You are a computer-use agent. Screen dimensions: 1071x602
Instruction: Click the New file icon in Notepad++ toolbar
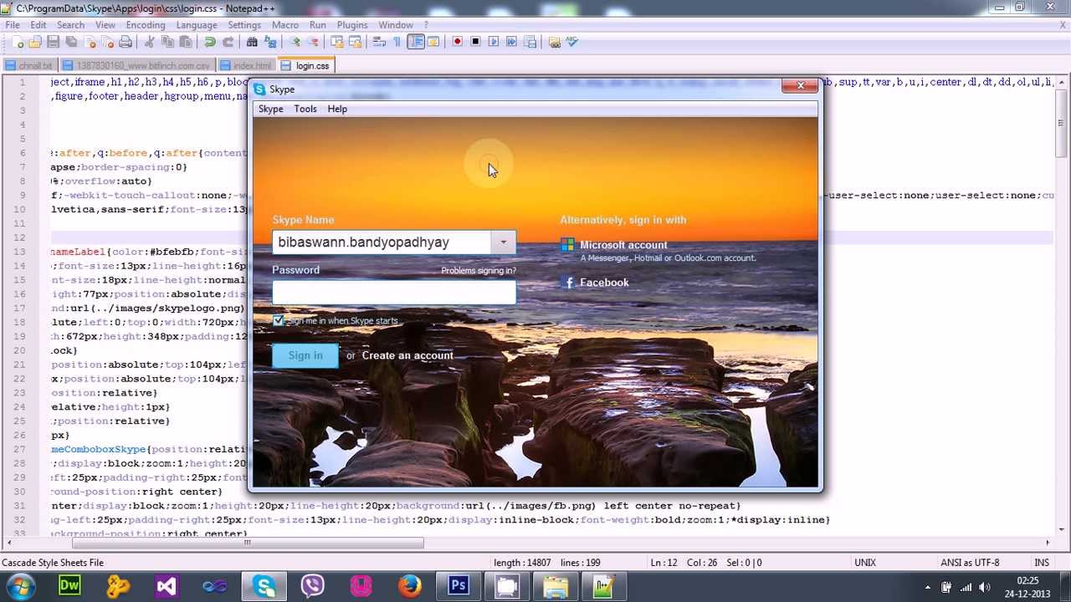(18, 42)
